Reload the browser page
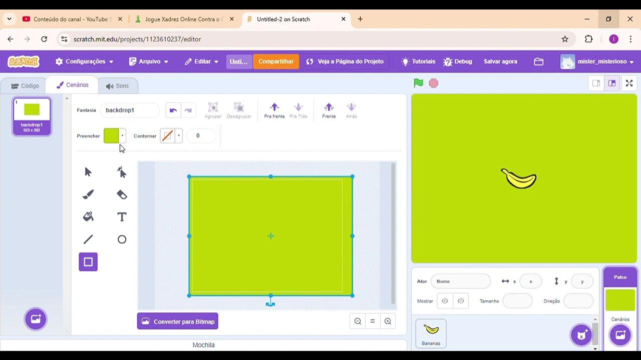Viewport: 641px width, 360px height. [x=44, y=39]
